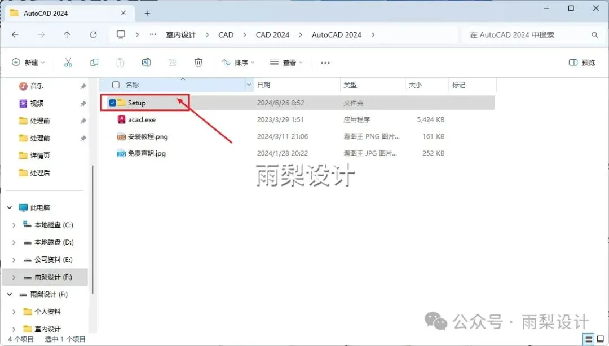Sort by 大小 column header
The width and height of the screenshot is (609, 346).
coord(427,85)
